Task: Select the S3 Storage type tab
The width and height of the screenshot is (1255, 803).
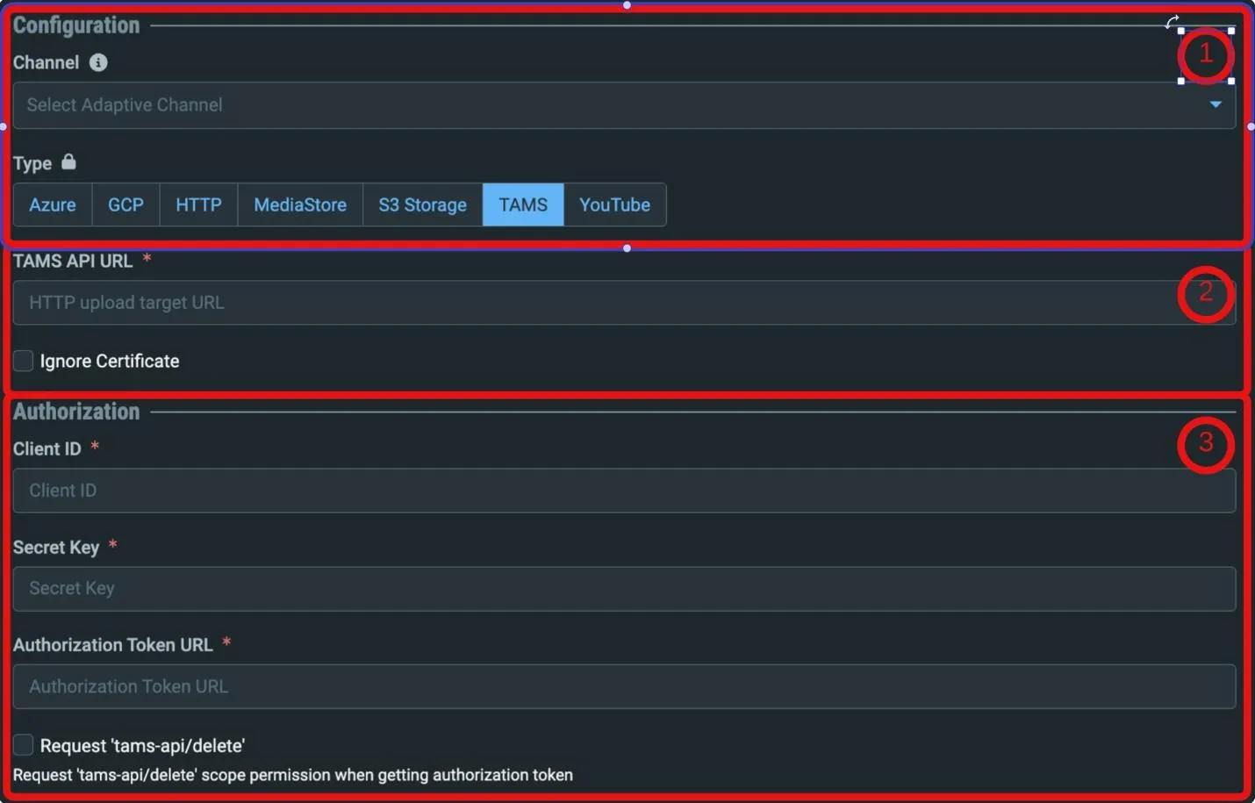Action: [x=422, y=204]
